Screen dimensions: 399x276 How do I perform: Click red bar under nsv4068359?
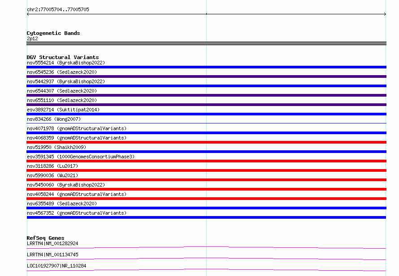(206, 142)
